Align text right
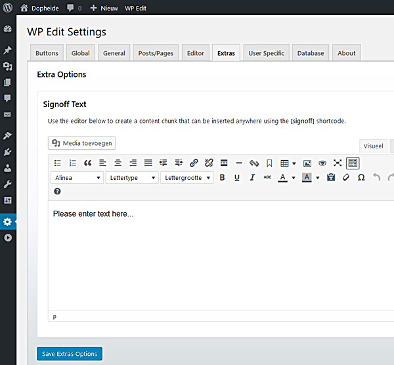The width and height of the screenshot is (394, 365). click(133, 163)
